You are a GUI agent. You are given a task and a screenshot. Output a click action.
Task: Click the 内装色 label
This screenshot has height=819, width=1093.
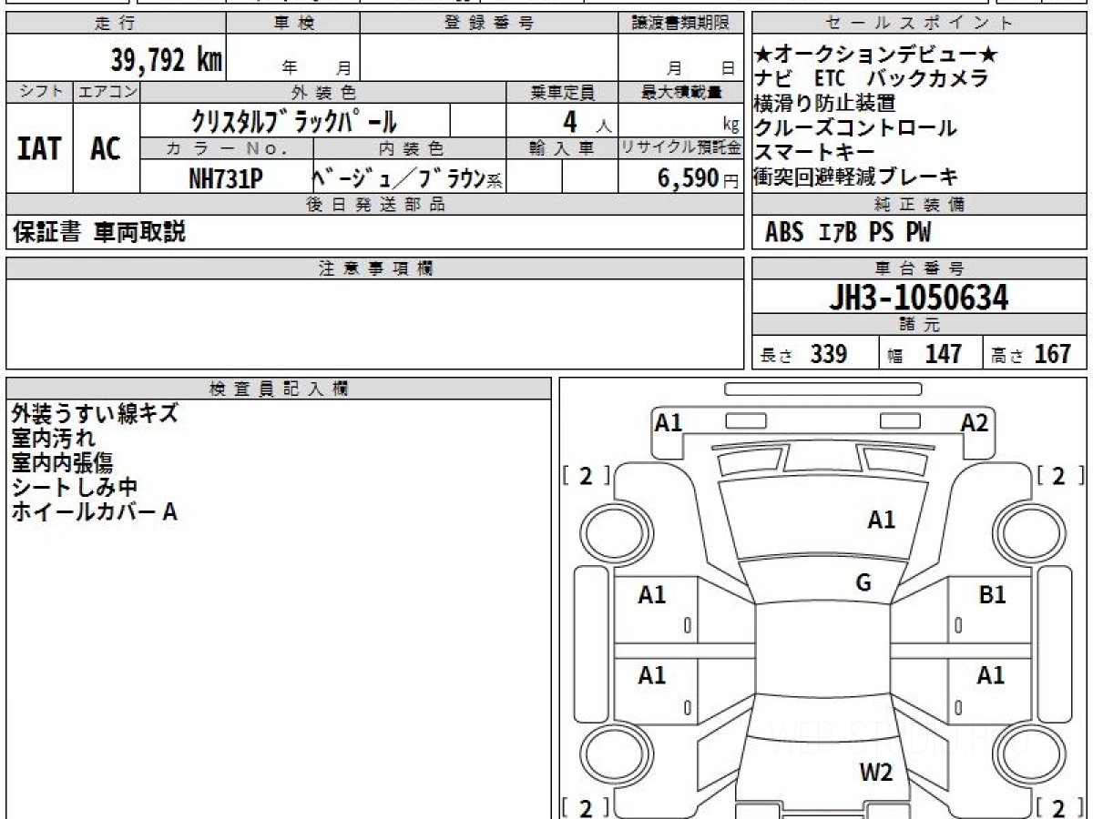[410, 148]
